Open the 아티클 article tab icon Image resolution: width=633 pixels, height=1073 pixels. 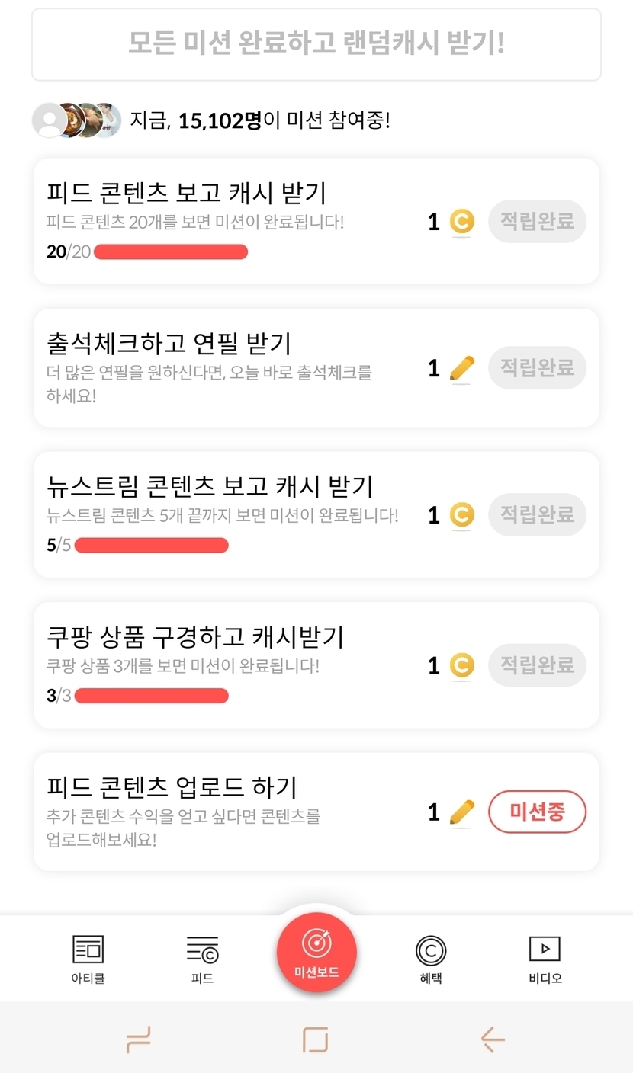[x=88, y=950]
